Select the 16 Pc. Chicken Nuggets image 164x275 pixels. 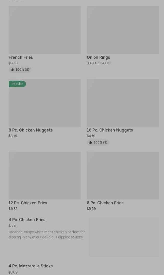(123, 103)
